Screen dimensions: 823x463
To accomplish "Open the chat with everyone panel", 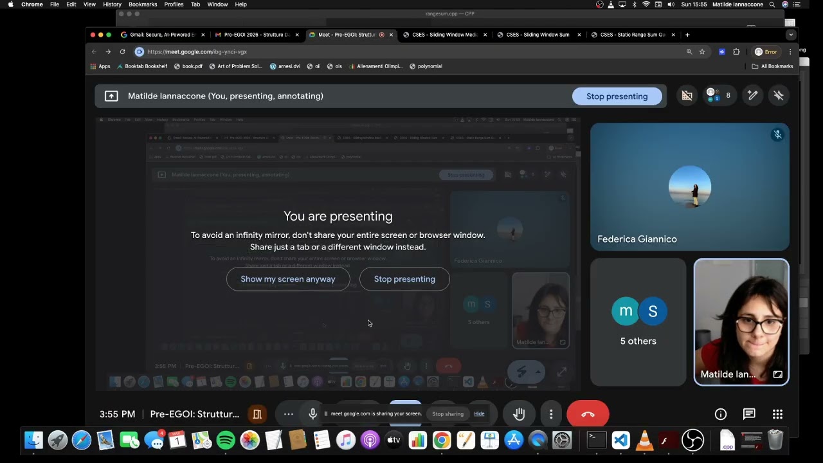I will coord(749,414).
